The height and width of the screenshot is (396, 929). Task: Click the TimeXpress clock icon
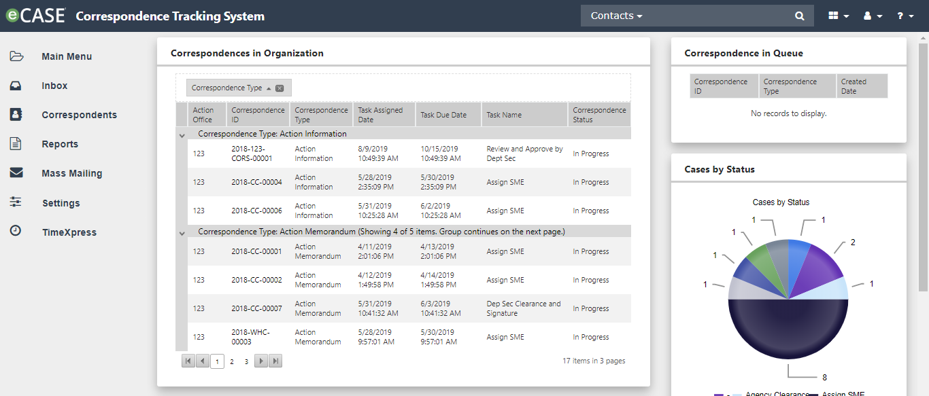click(16, 232)
